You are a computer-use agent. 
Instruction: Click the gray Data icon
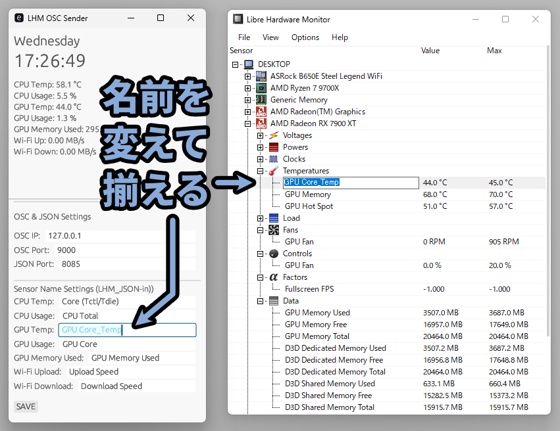(x=274, y=301)
